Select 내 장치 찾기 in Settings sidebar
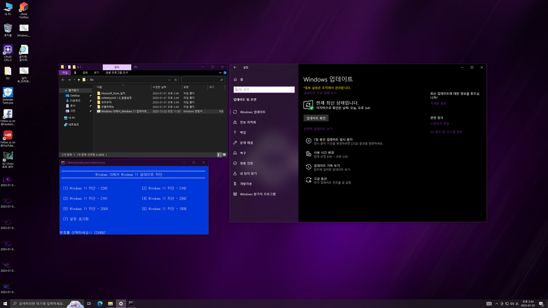The image size is (548, 308). point(264,173)
